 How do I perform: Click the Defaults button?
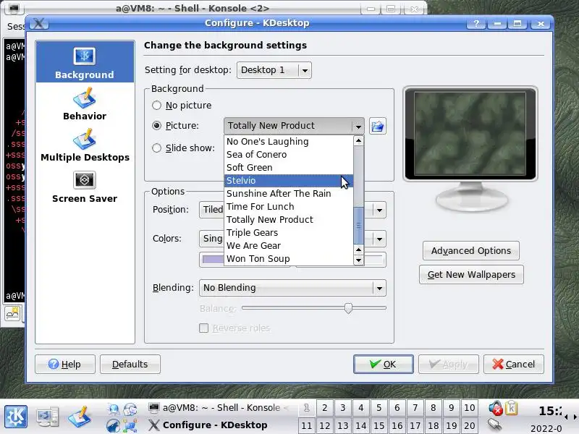click(130, 365)
